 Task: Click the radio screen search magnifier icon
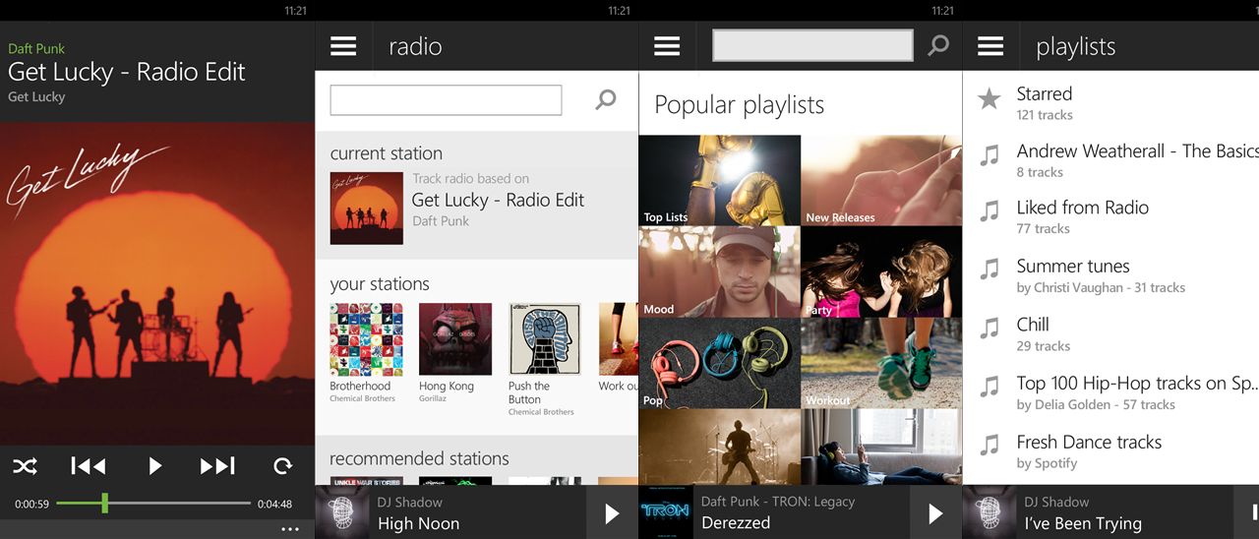[606, 99]
